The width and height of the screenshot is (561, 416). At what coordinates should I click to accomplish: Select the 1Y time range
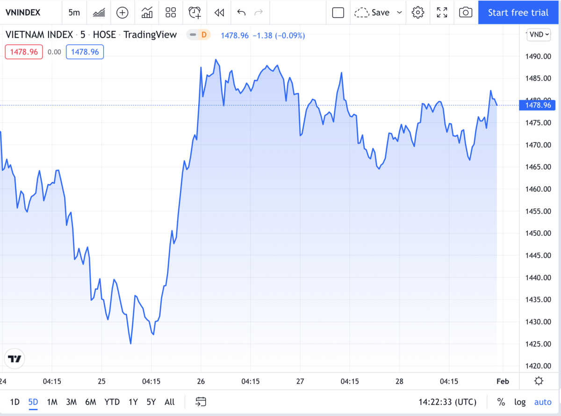coord(133,401)
